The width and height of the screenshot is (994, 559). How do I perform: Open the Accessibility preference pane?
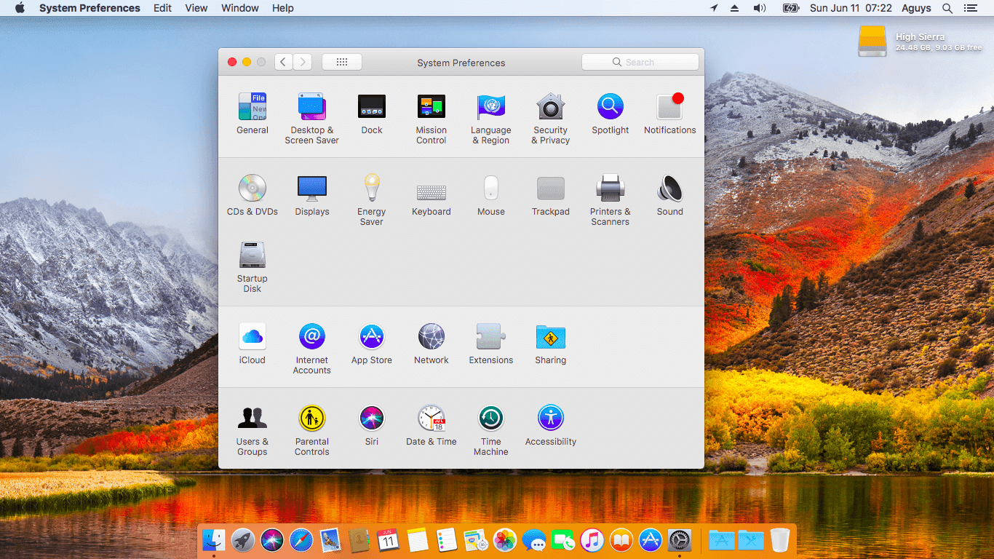551,425
